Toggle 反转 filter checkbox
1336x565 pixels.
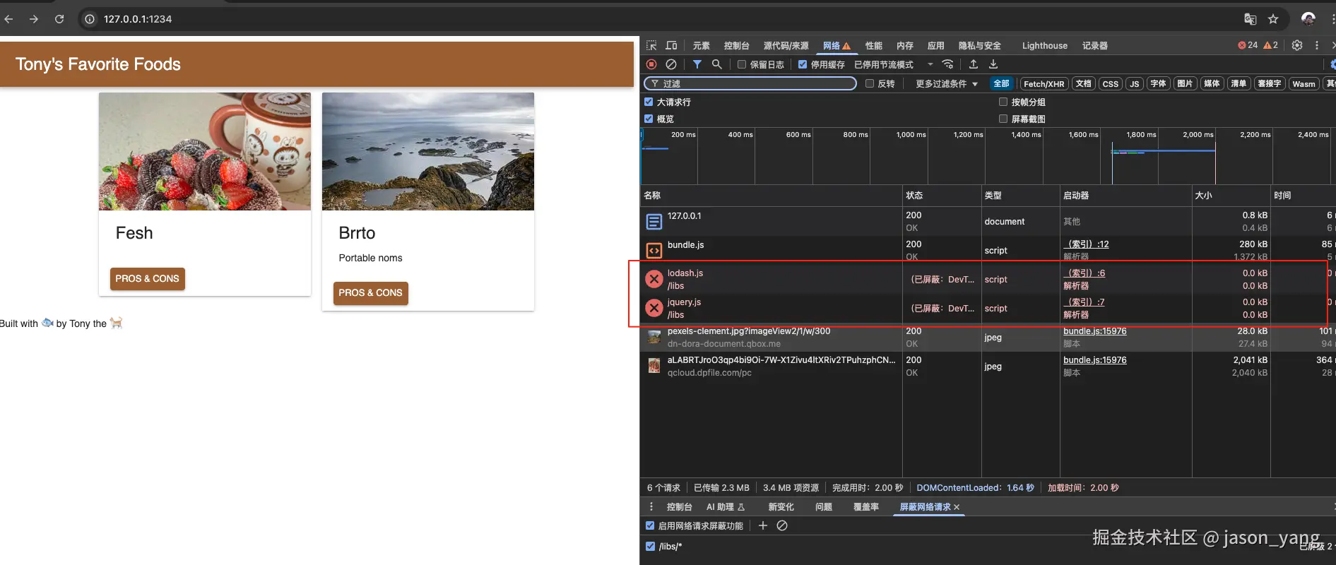(x=870, y=83)
